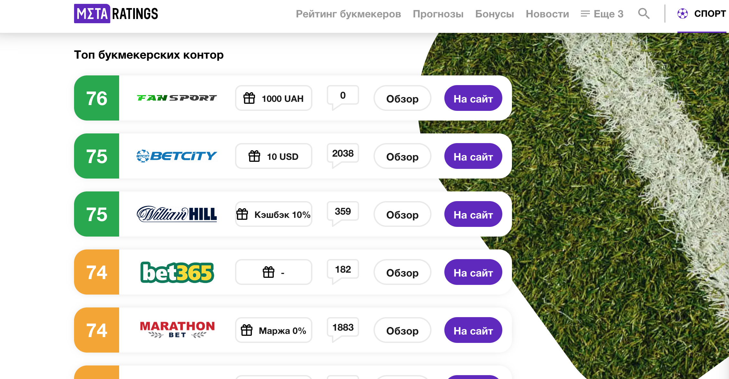Click Обзор button for Betcity
The height and width of the screenshot is (379, 729).
point(402,156)
